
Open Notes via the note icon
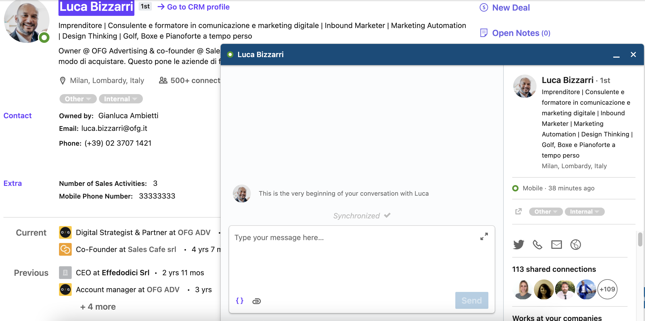tap(484, 33)
